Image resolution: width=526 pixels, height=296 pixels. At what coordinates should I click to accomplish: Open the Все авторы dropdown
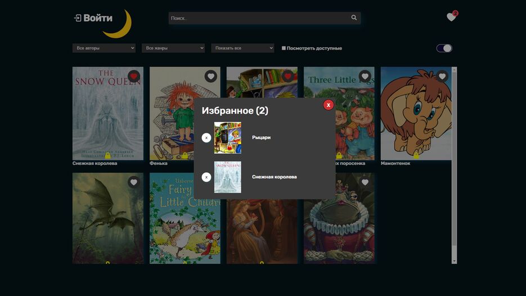tap(104, 48)
